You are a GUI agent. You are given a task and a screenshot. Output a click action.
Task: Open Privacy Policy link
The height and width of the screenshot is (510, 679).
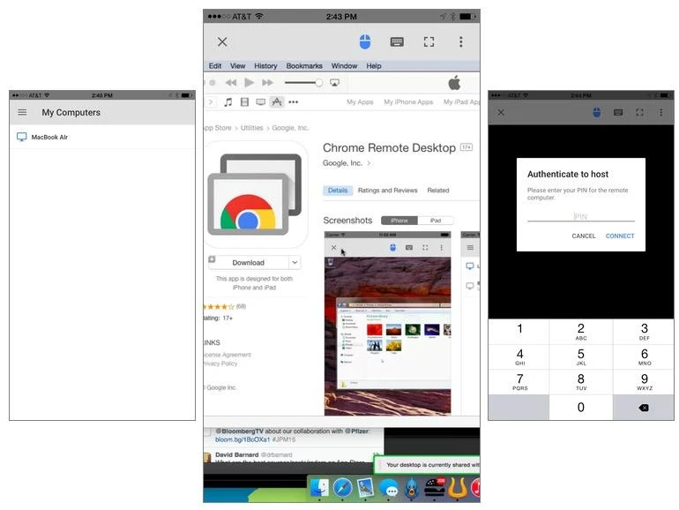tap(220, 364)
